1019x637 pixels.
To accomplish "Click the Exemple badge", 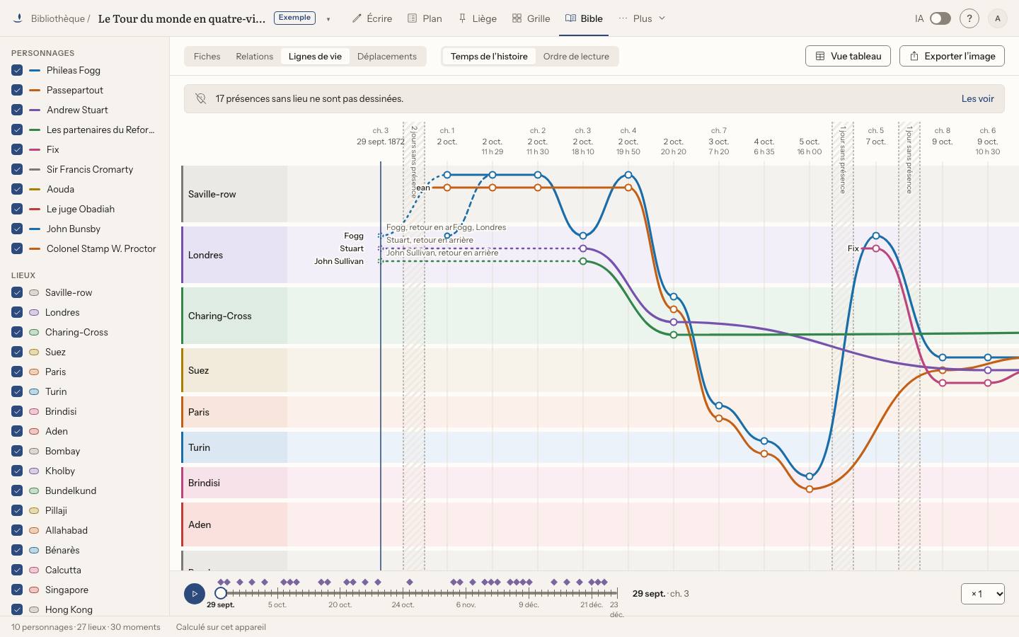I will (294, 18).
